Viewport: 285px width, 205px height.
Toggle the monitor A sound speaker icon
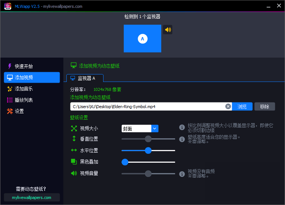click(168, 30)
